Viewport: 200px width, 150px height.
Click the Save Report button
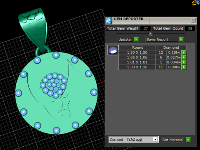[162, 40]
